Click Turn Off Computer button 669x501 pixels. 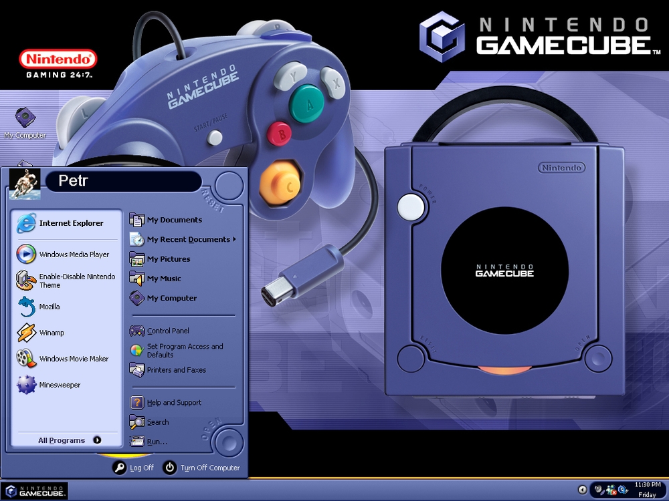(201, 468)
